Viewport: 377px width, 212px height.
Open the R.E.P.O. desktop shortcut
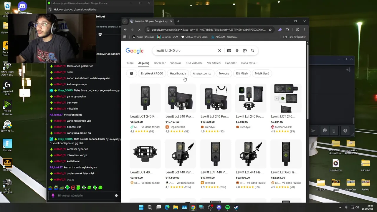pos(7,165)
